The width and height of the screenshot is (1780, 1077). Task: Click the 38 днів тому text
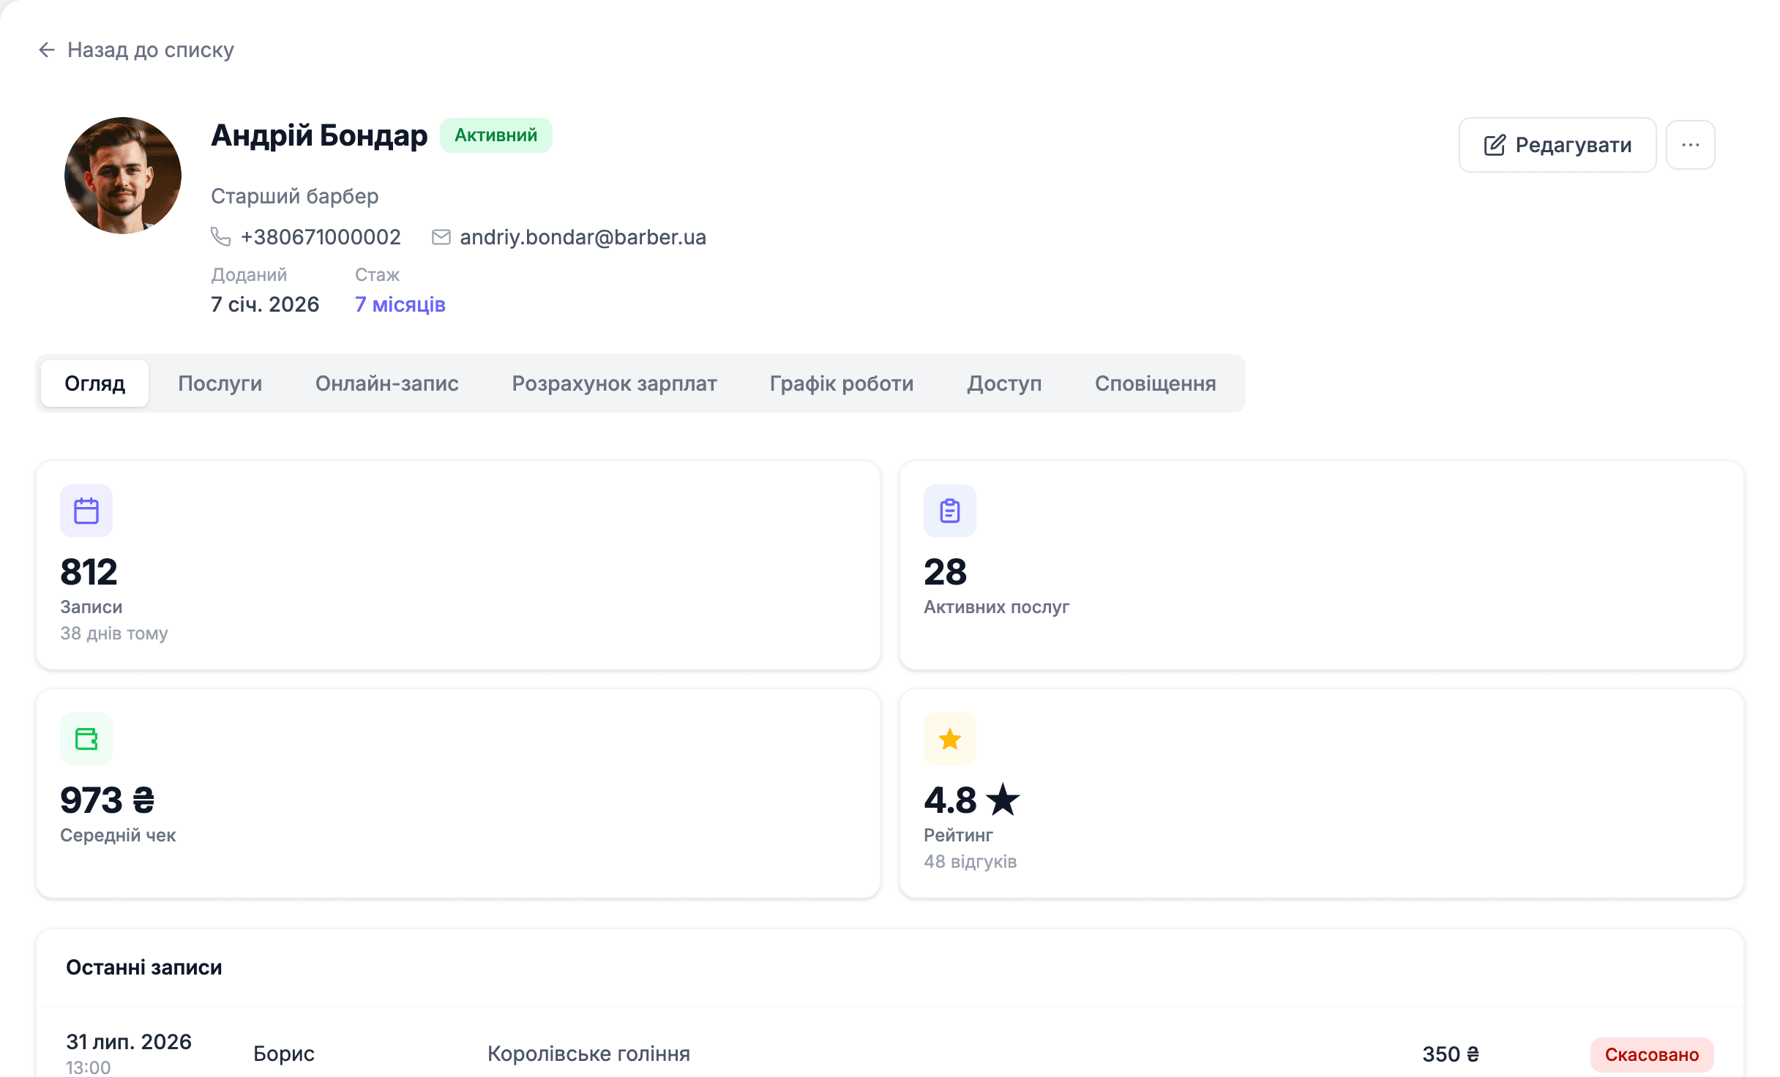[x=114, y=634]
